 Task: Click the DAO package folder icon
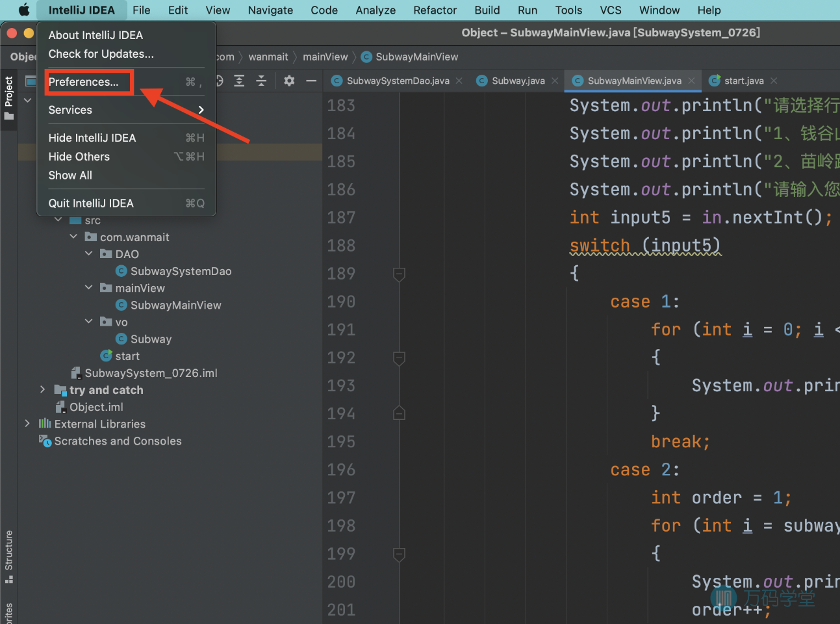pyautogui.click(x=106, y=253)
